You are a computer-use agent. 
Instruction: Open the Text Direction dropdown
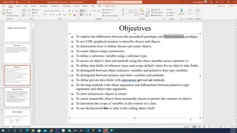point(108,10)
